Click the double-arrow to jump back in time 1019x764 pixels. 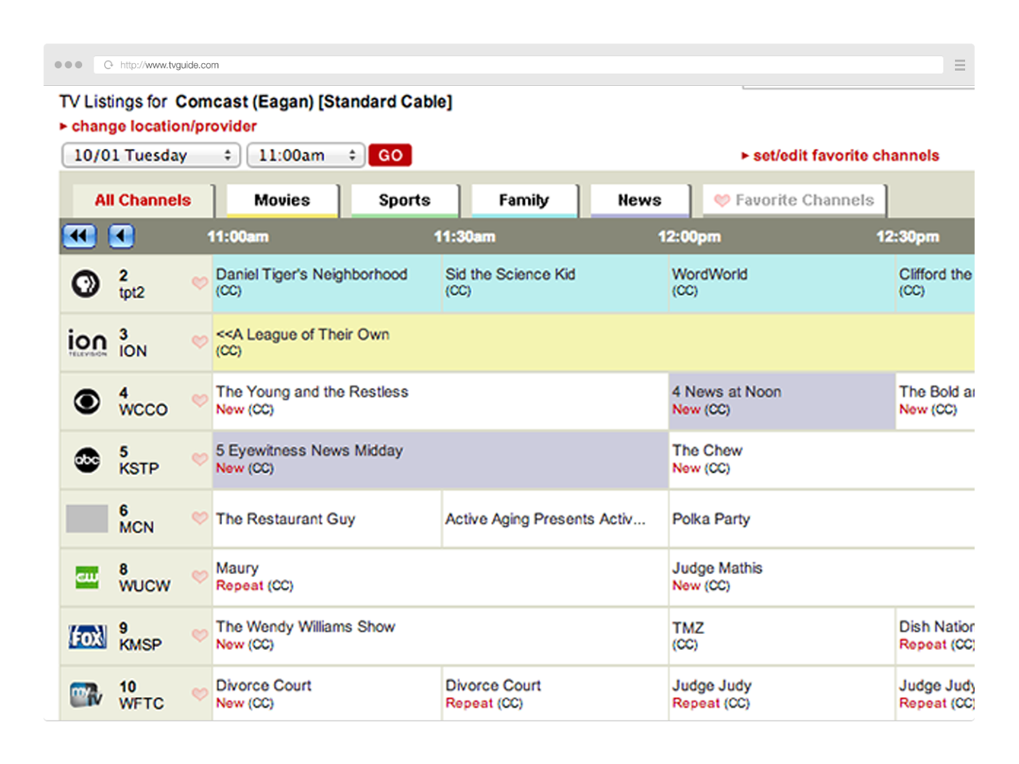pyautogui.click(x=78, y=236)
